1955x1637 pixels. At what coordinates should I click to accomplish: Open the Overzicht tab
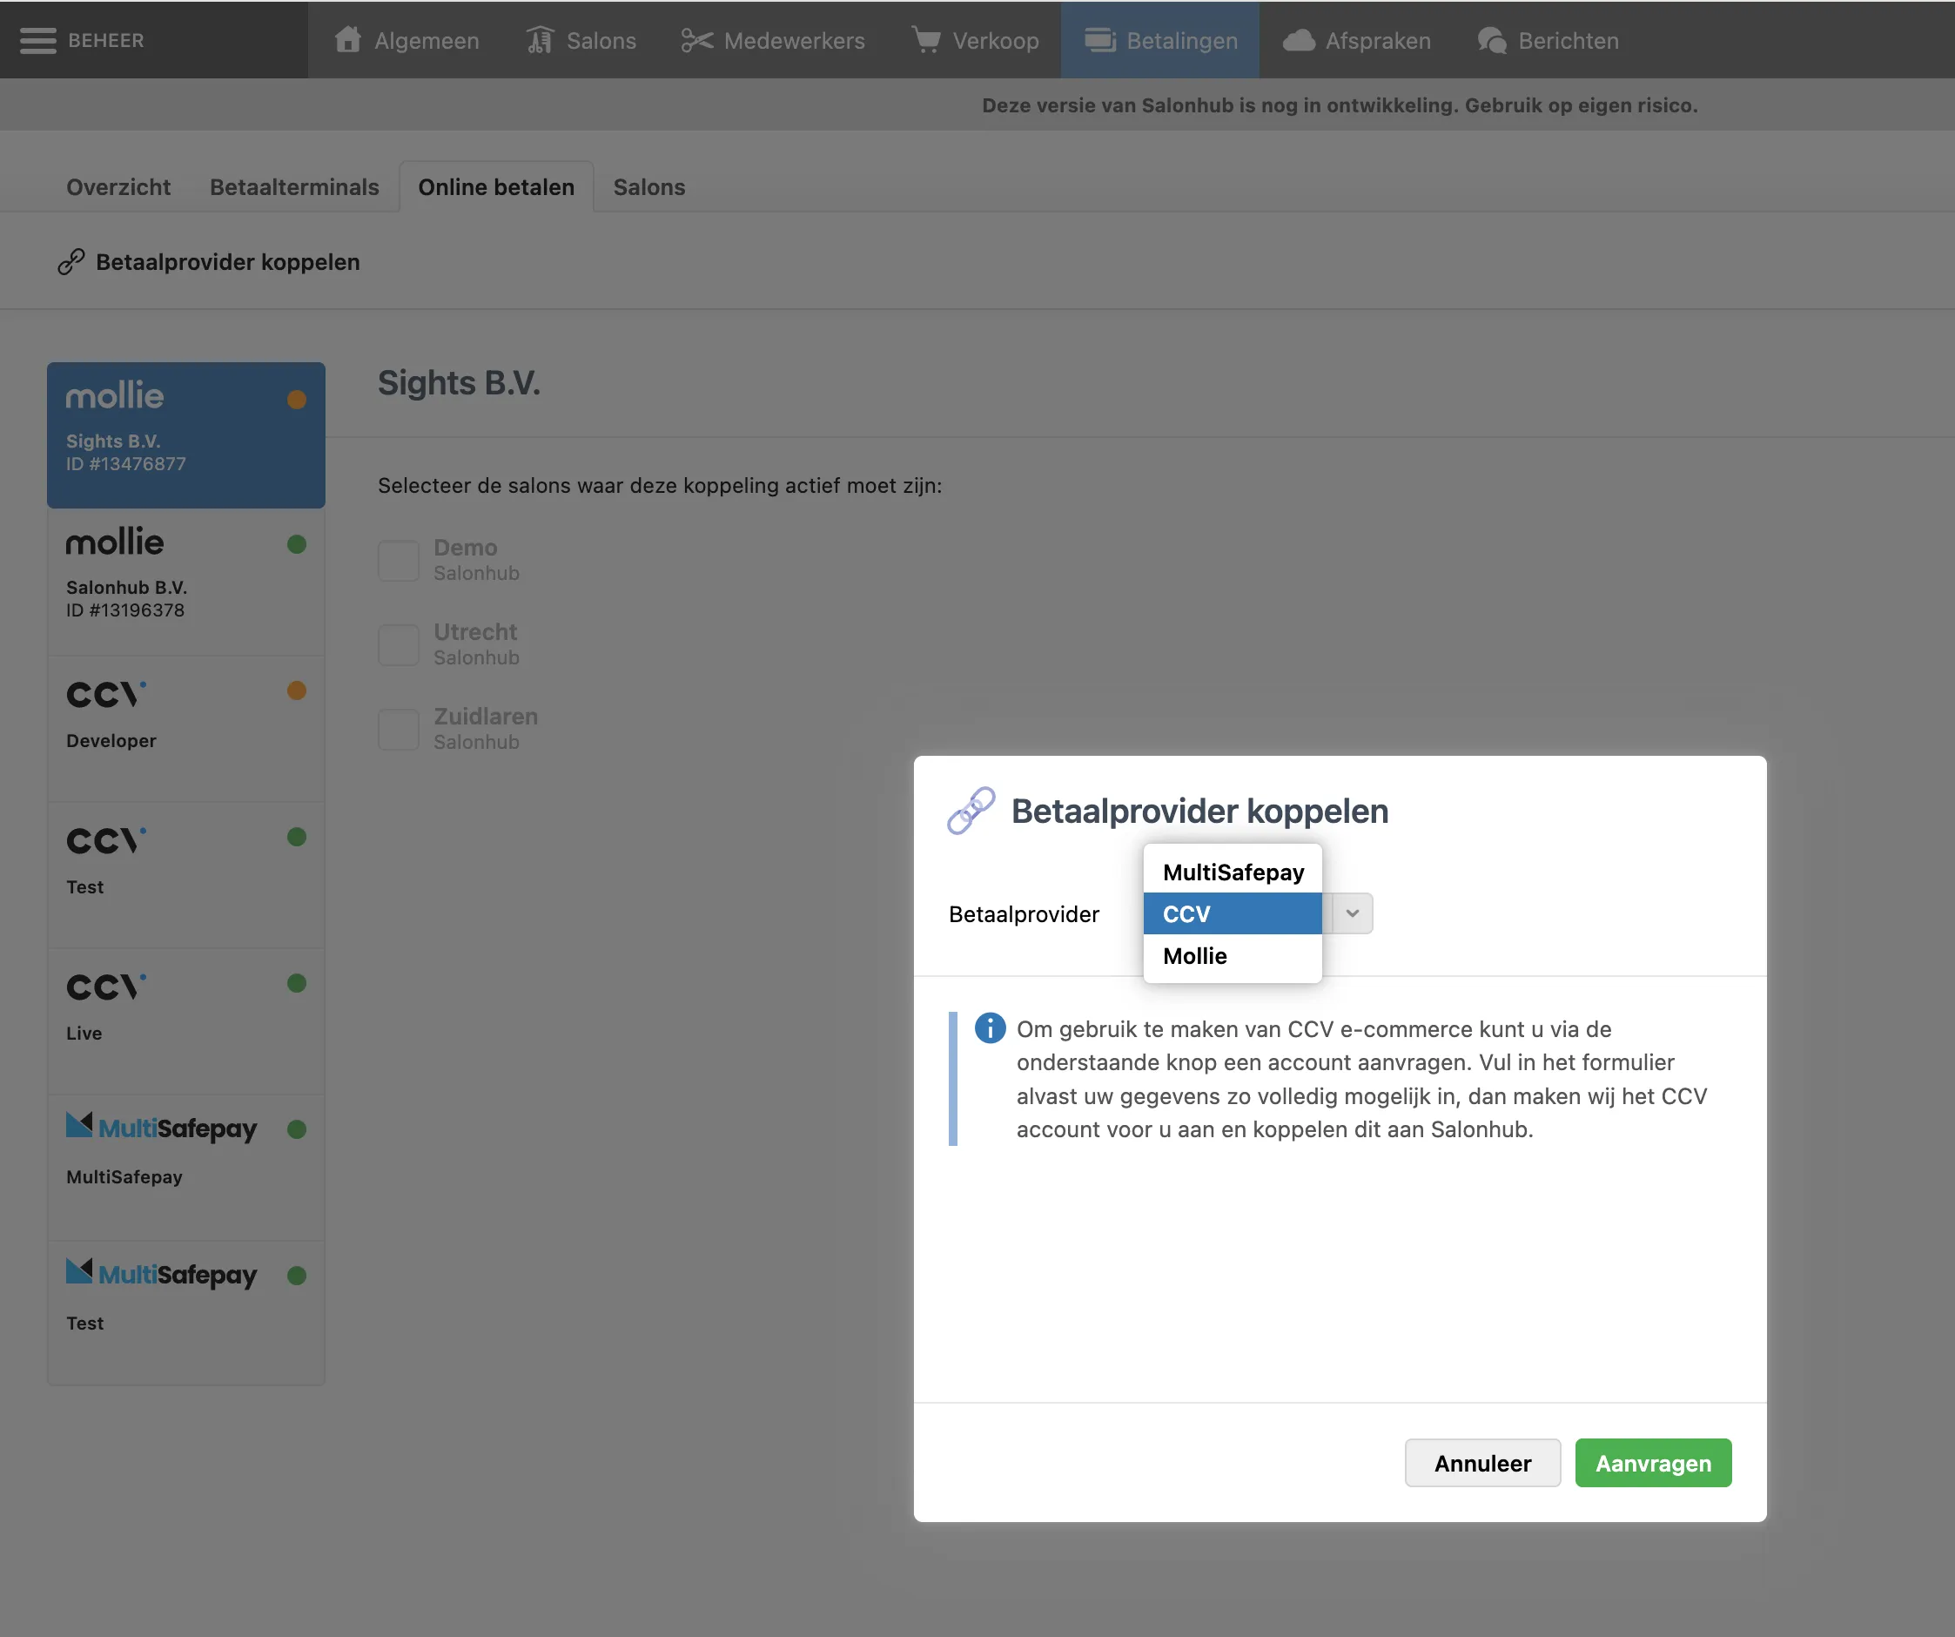tap(118, 187)
